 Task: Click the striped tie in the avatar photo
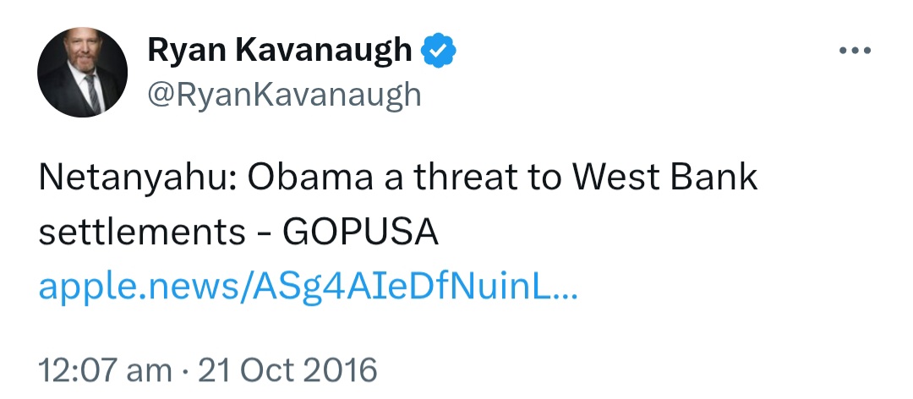92,93
